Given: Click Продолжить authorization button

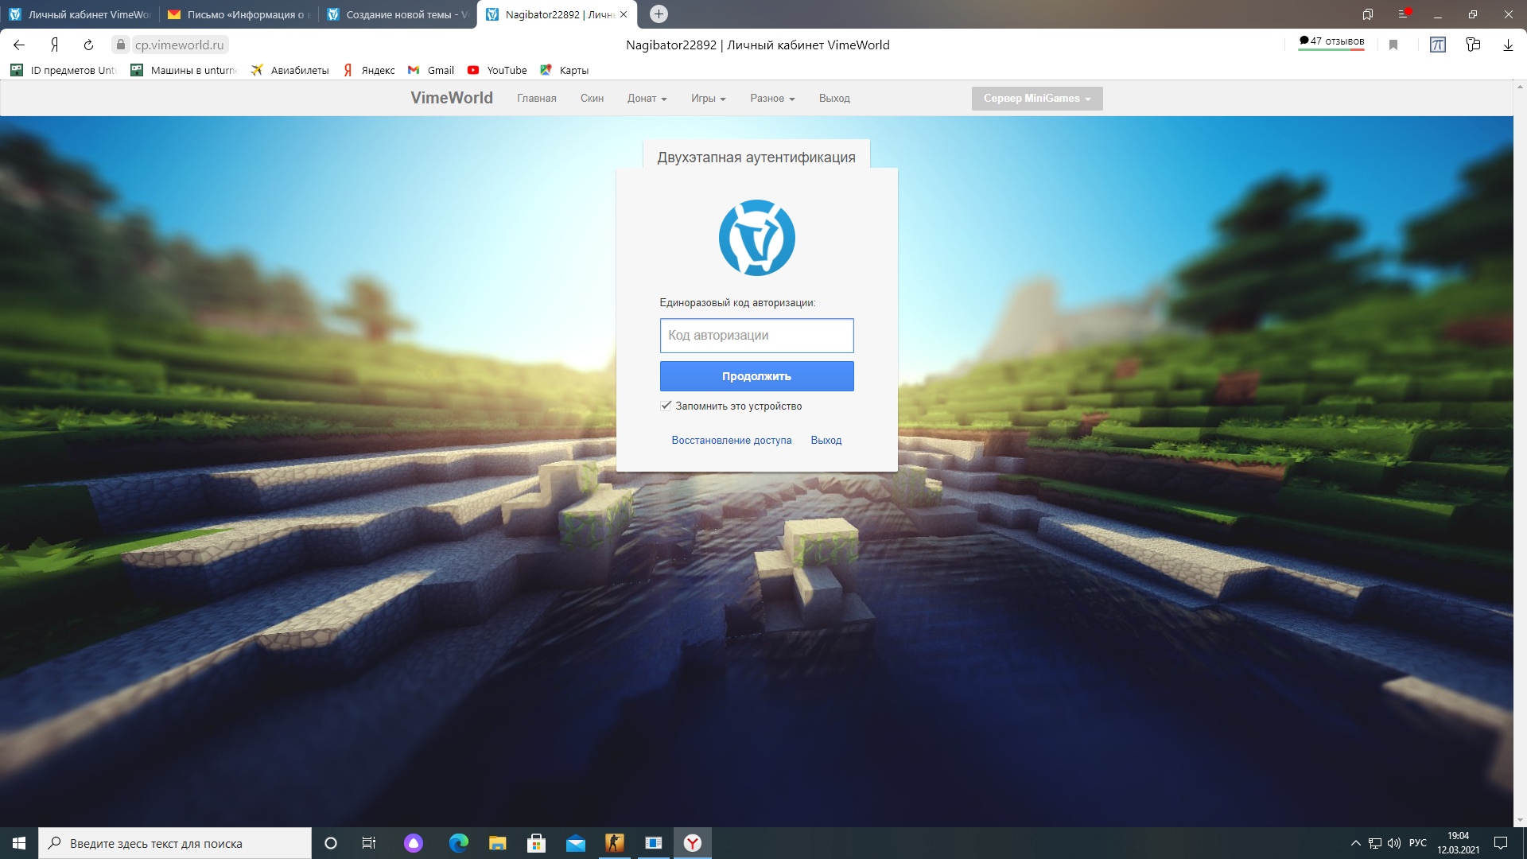Looking at the screenshot, I should 756,375.
